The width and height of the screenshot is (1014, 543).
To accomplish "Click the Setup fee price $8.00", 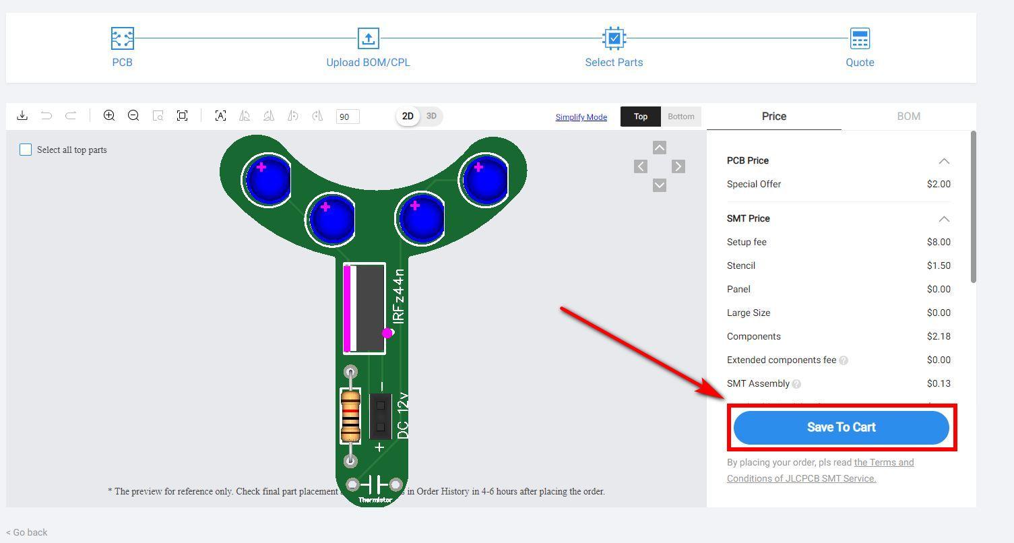I will 939,242.
